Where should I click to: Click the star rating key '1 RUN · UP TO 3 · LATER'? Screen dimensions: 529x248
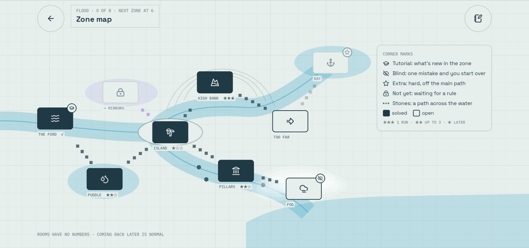click(424, 122)
